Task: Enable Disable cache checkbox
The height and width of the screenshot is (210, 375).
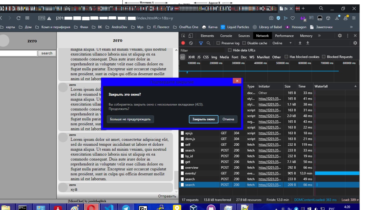Action: pyautogui.click(x=244, y=43)
